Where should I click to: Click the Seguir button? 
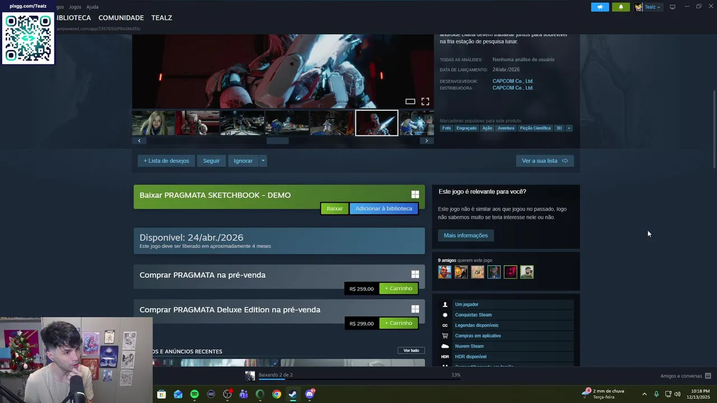click(211, 161)
